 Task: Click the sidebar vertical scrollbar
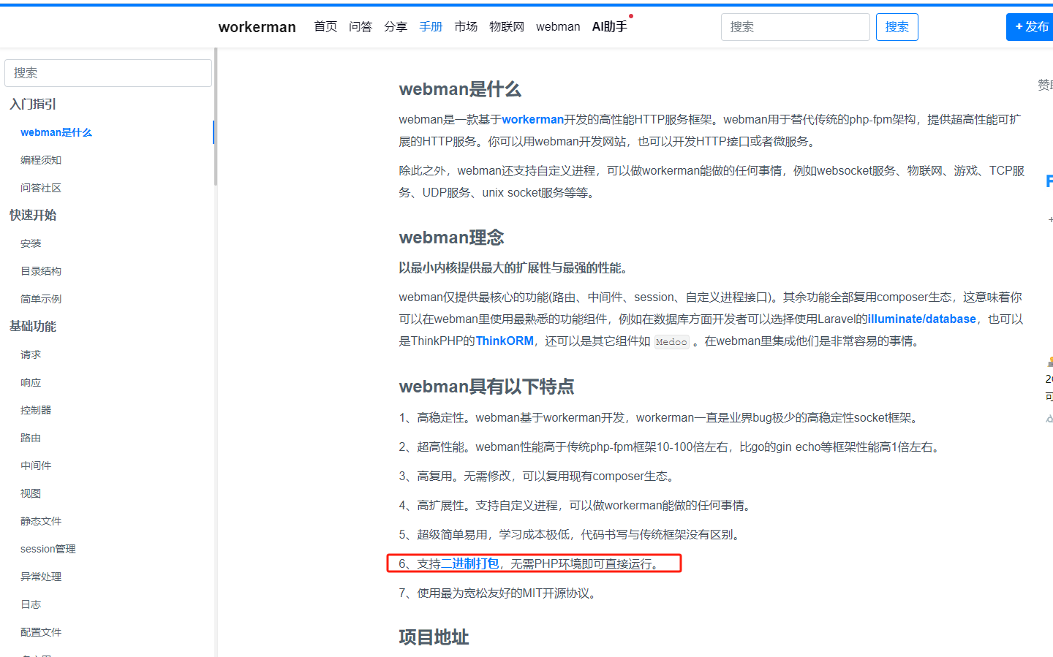coord(216,117)
